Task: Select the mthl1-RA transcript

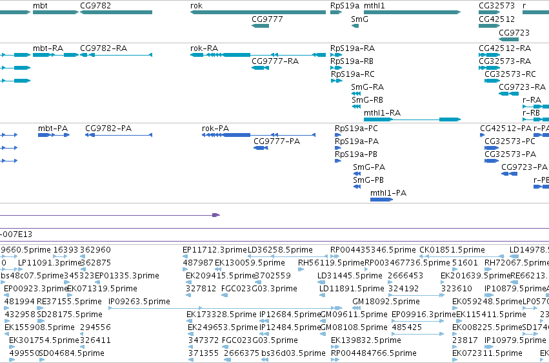Action: pyautogui.click(x=412, y=119)
